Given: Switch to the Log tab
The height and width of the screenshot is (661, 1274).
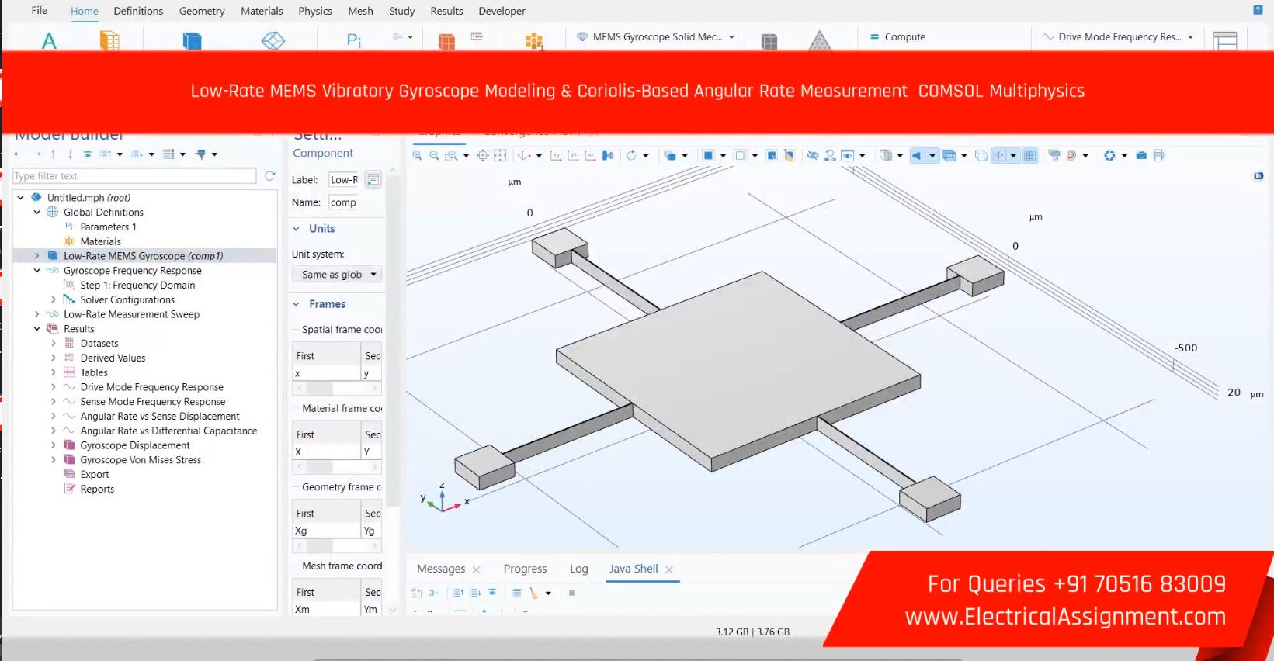Looking at the screenshot, I should [x=578, y=569].
